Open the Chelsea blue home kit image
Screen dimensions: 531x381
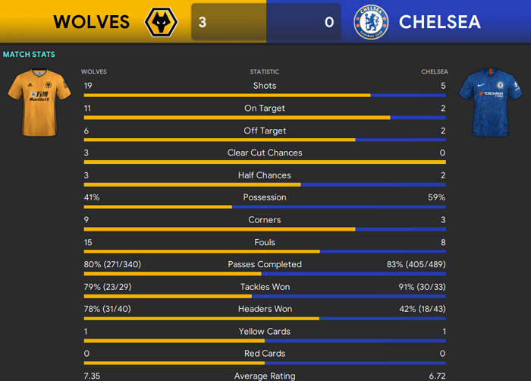click(x=491, y=102)
